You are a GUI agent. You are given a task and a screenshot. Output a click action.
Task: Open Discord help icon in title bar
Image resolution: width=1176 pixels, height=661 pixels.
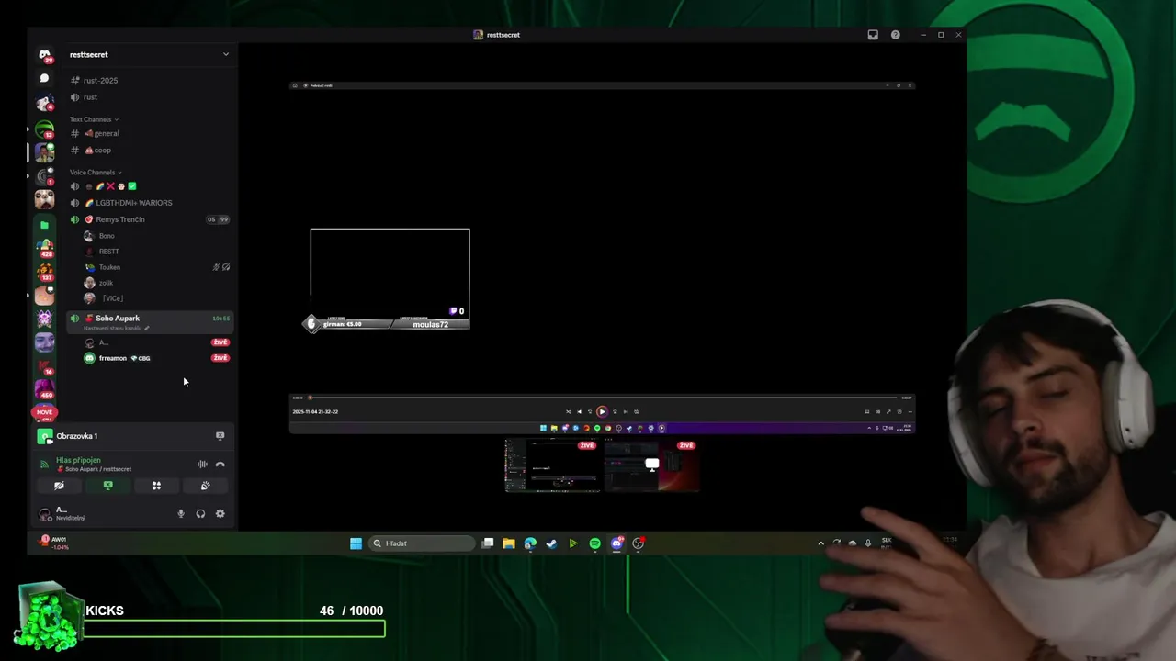coord(895,35)
